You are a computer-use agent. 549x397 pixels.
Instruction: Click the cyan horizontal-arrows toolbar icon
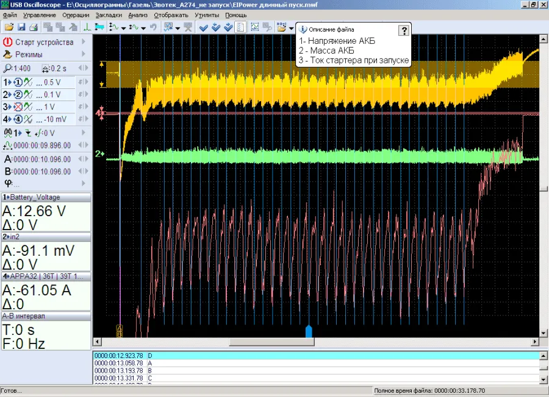[99, 27]
